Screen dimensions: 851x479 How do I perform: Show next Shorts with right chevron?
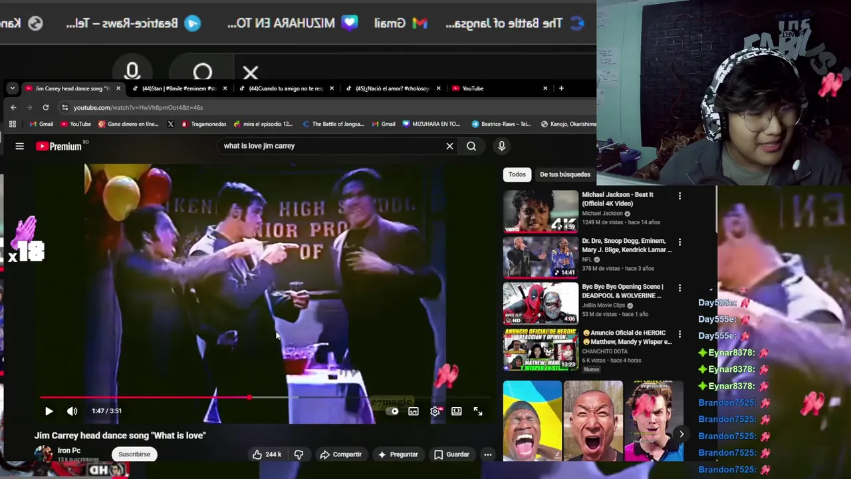point(681,434)
